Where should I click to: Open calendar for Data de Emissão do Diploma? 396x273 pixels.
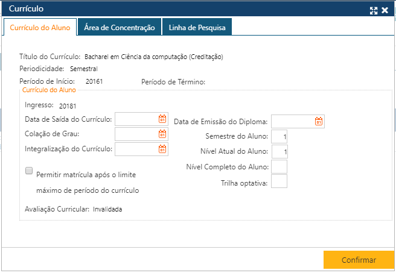[x=319, y=121]
